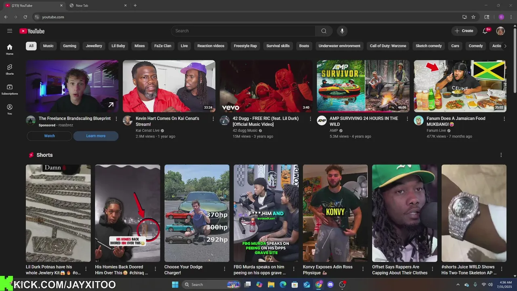Select the Lil Baby filter chip
The height and width of the screenshot is (291, 517).
[118, 46]
